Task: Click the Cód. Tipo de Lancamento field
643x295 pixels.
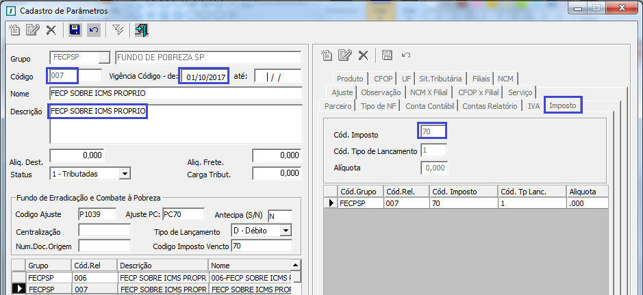Action: [433, 151]
